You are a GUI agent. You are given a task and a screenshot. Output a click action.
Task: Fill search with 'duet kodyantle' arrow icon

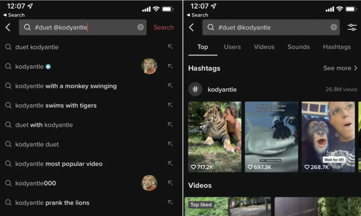pyautogui.click(x=170, y=47)
